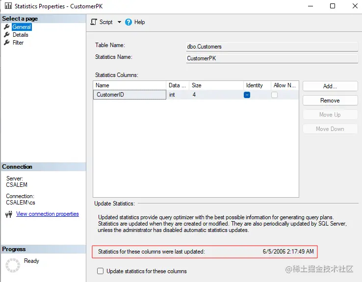Click the Identity column header
The image size is (362, 282).
coord(257,85)
